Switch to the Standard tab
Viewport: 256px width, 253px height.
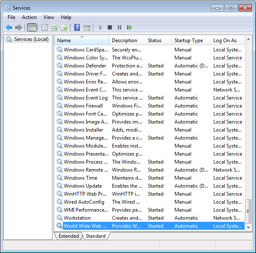[x=95, y=236]
